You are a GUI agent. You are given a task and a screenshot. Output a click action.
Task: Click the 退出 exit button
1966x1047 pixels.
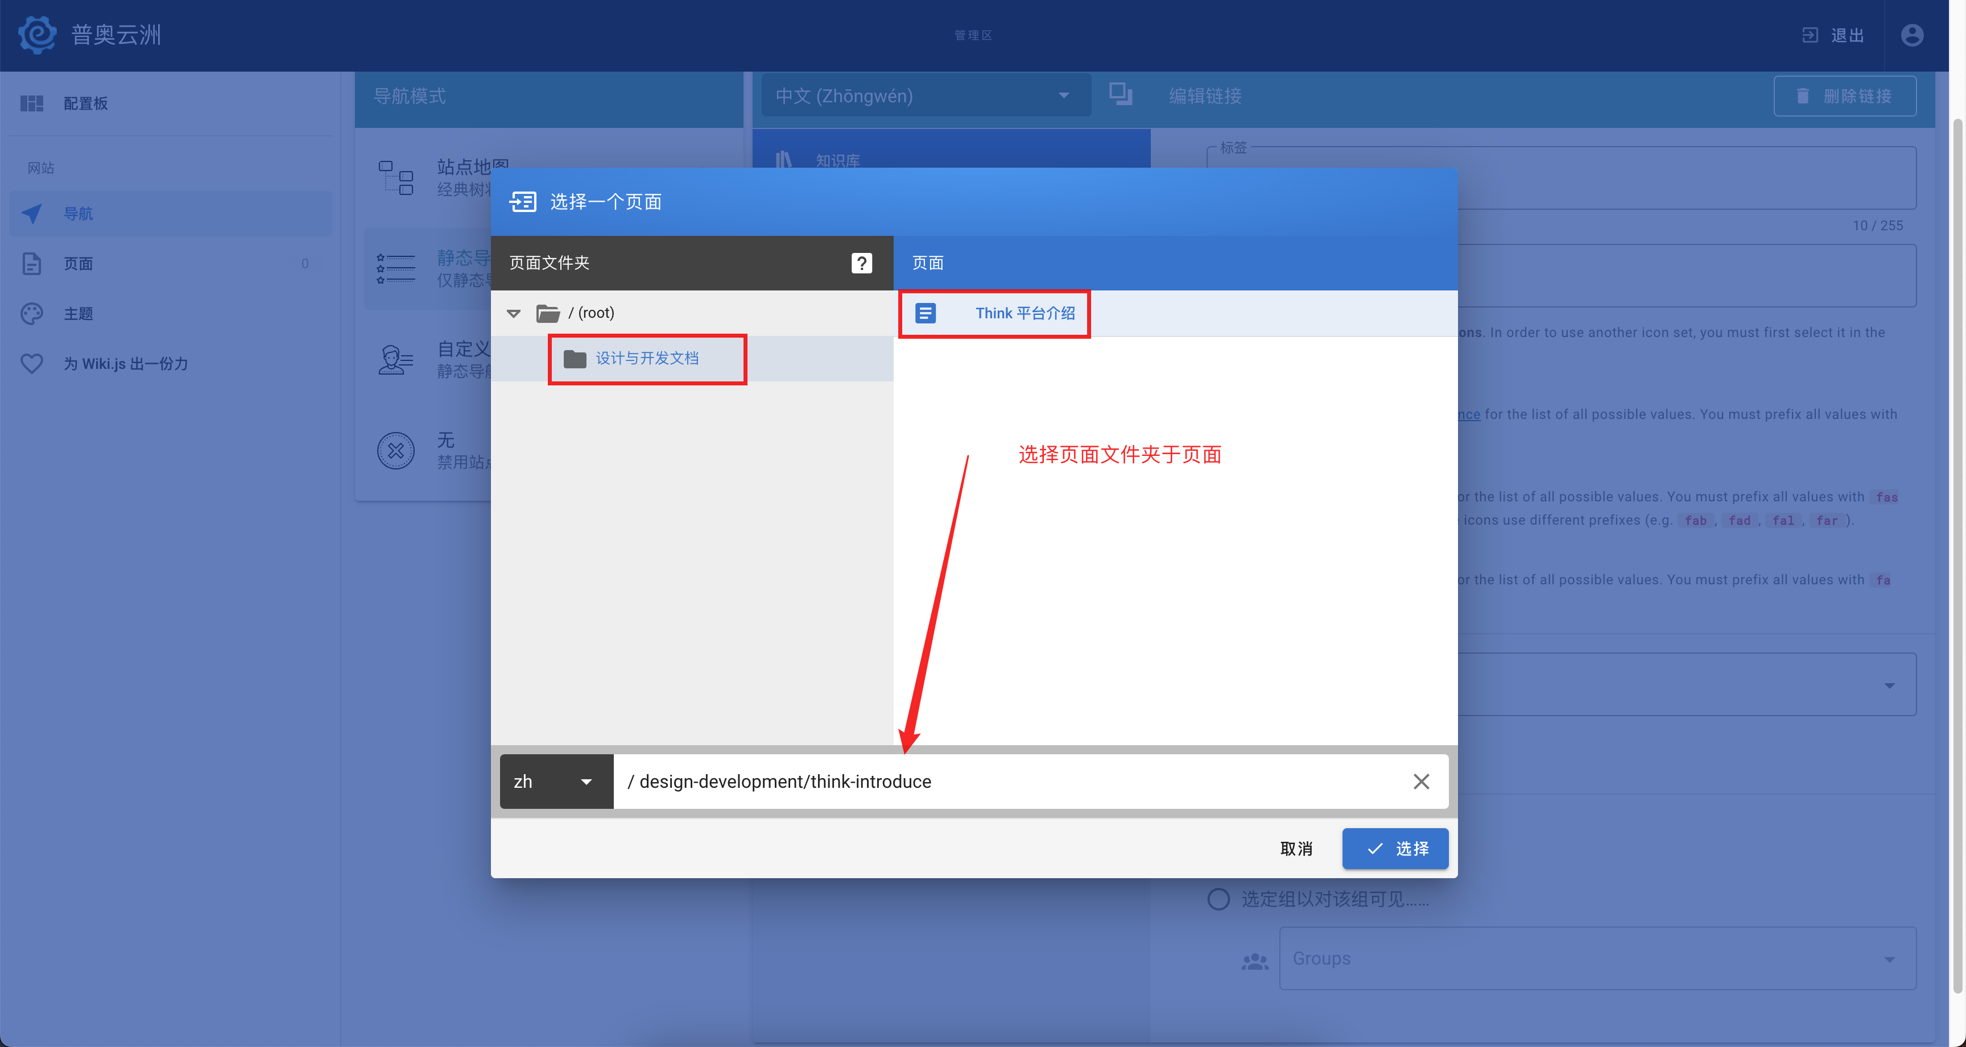1832,35
